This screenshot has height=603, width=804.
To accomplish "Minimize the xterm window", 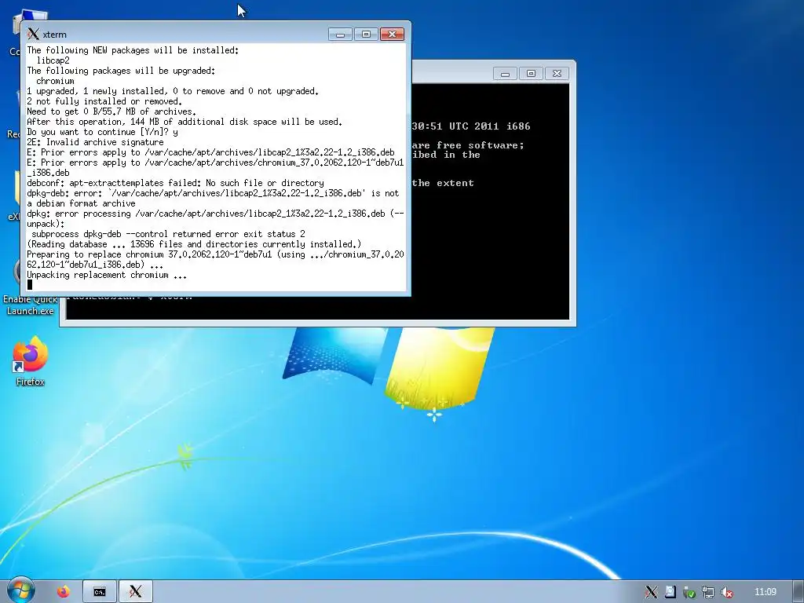I will 340,34.
